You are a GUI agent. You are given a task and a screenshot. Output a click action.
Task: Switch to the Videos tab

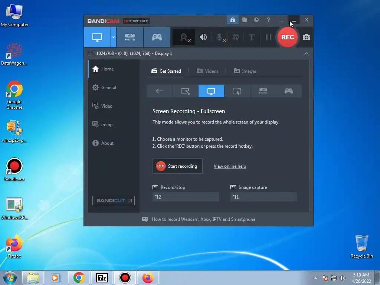coord(208,71)
